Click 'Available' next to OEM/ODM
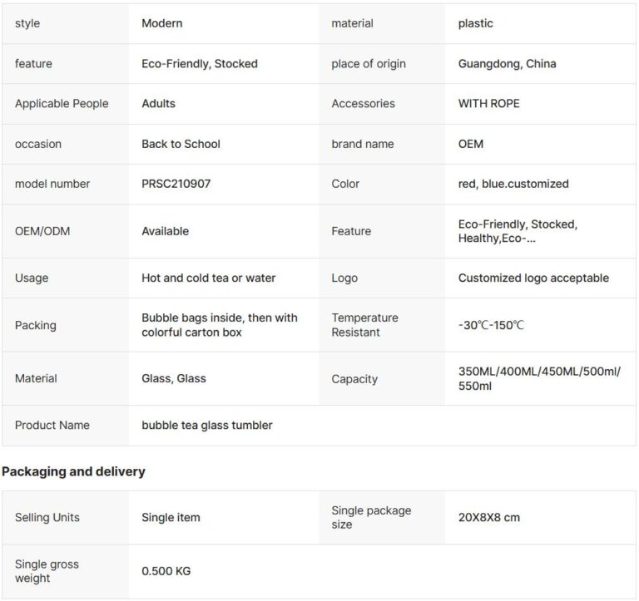This screenshot has height=601, width=639. tap(165, 231)
